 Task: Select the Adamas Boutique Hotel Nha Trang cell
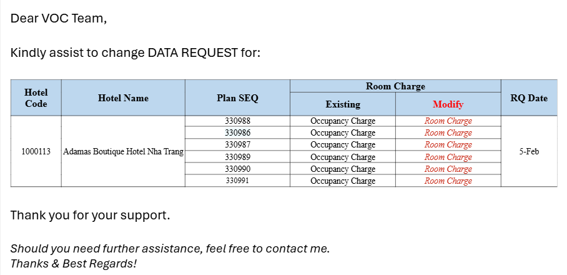(123, 151)
